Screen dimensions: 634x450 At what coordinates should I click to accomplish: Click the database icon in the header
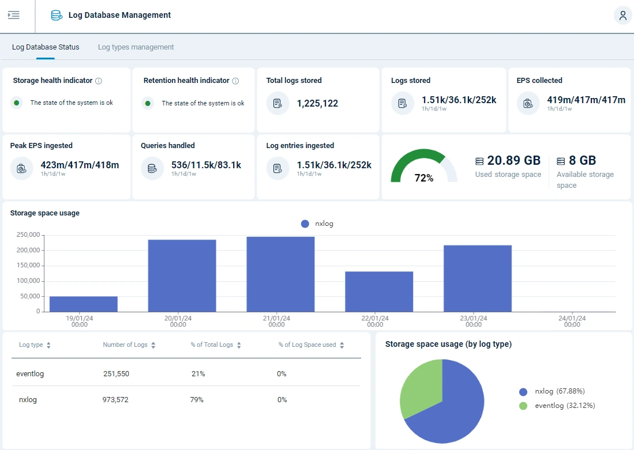[57, 15]
